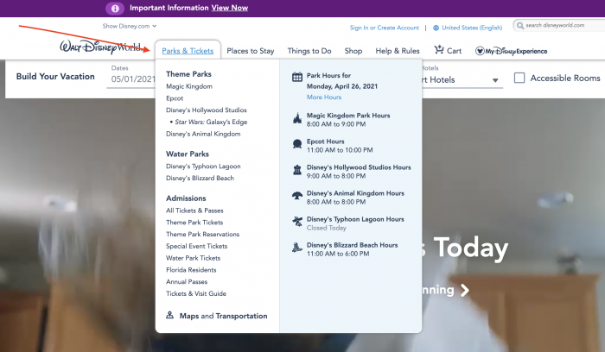Click the Dates field showing 05/01/2021
This screenshot has height=352, width=605.
[132, 76]
